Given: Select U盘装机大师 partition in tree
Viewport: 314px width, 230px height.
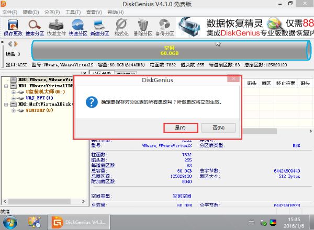Looking at the screenshot, I should tap(46, 92).
